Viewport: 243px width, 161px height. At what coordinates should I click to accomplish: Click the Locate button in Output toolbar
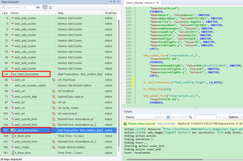[179, 117]
